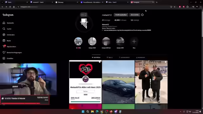Bookmark page with the star icon

[174, 7]
